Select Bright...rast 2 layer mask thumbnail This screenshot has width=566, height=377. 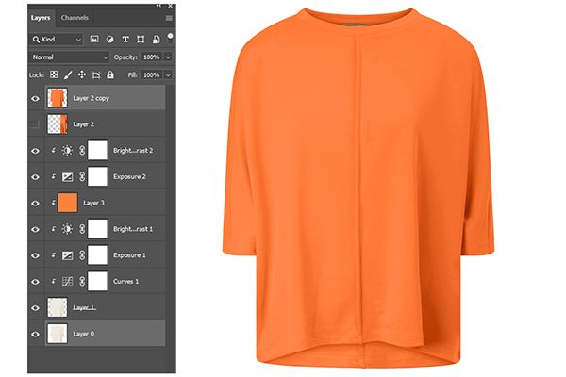click(x=97, y=150)
